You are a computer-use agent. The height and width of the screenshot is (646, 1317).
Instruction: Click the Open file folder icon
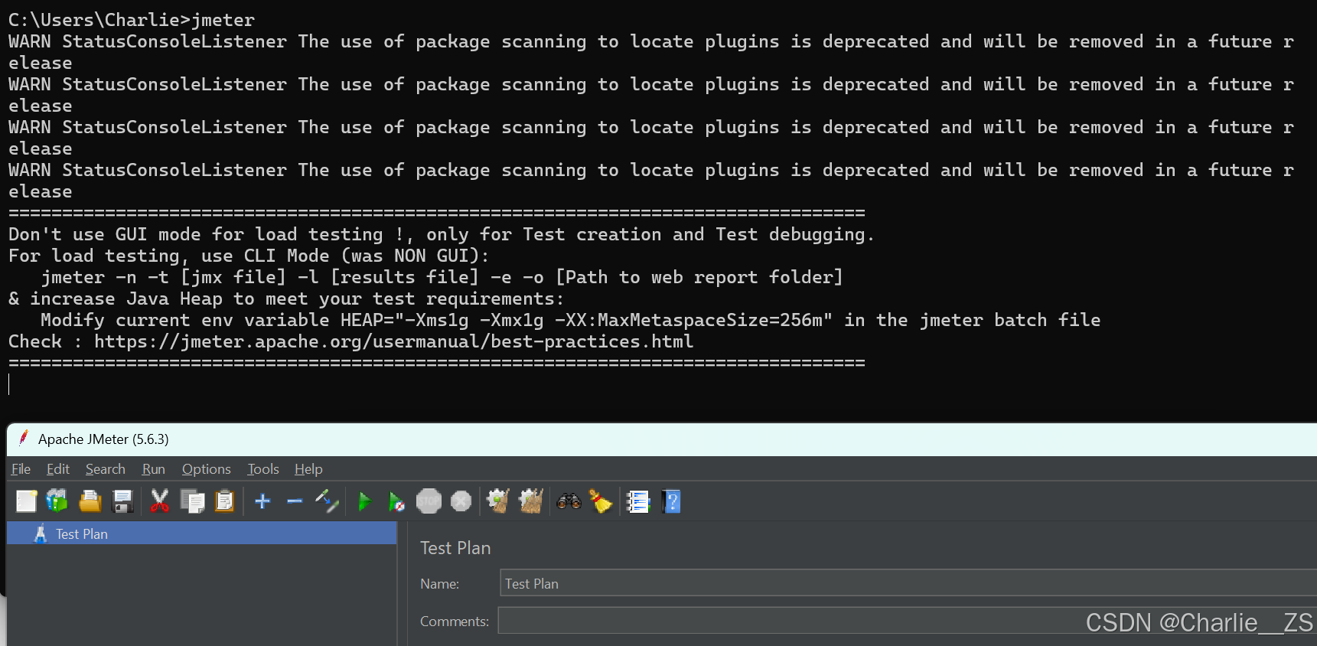click(x=90, y=501)
